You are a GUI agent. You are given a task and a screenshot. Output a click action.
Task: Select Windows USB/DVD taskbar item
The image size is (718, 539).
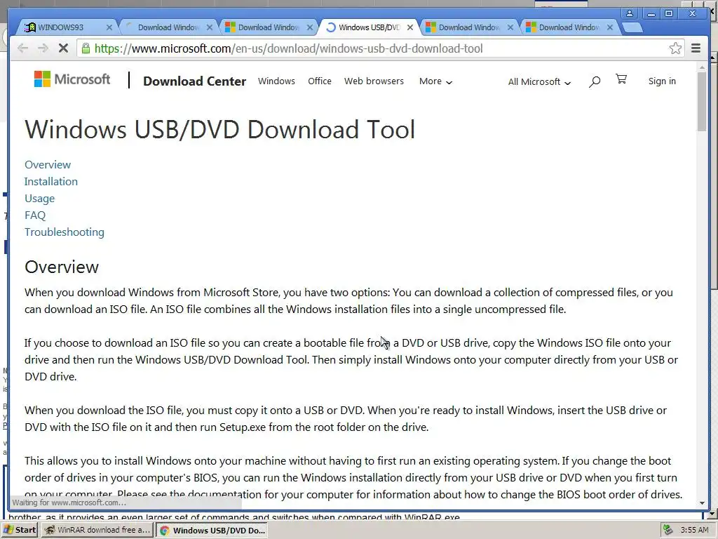212,531
